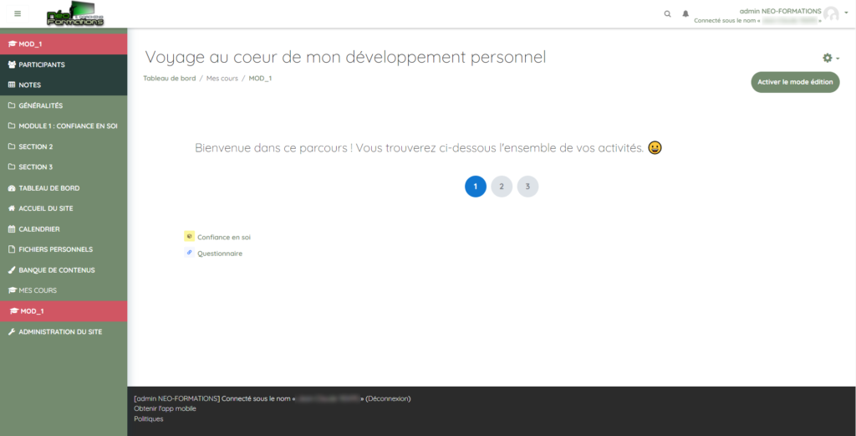The height and width of the screenshot is (436, 856).
Task: Open Calendrier in the sidebar
Action: pos(64,229)
